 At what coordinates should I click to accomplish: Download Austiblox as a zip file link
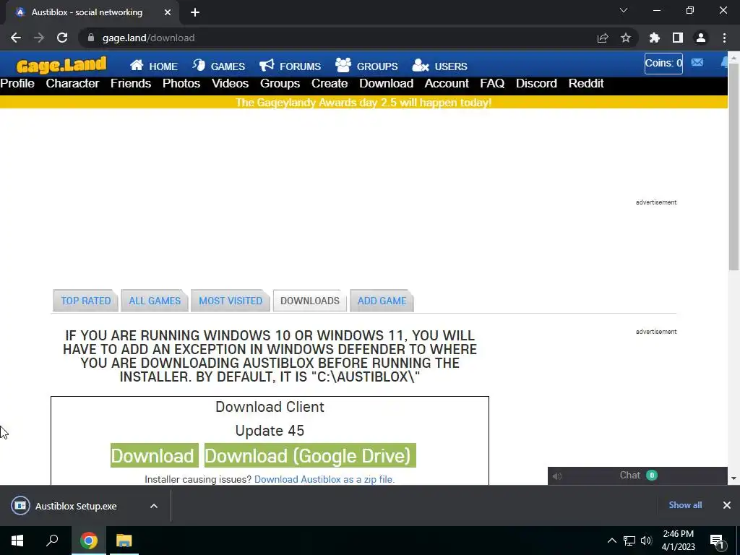coord(324,480)
